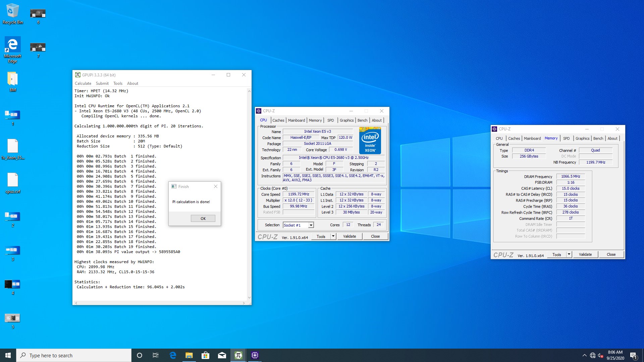Switch to Memory tab in left CPU-Z
This screenshot has height=362, width=644.
(x=315, y=120)
